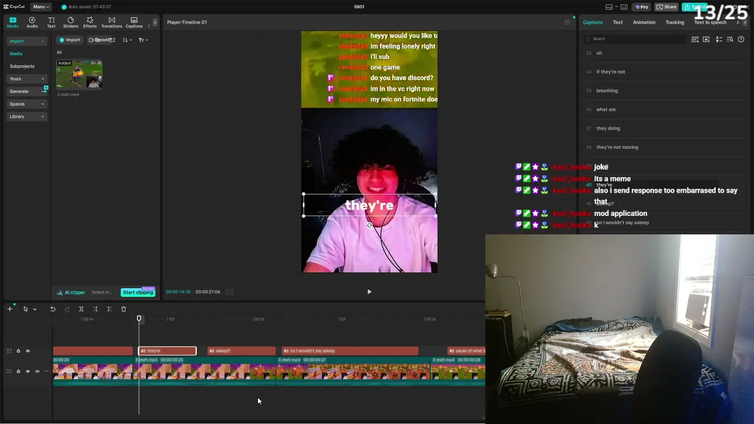Lock the caption text track
The image size is (754, 424).
(18, 351)
